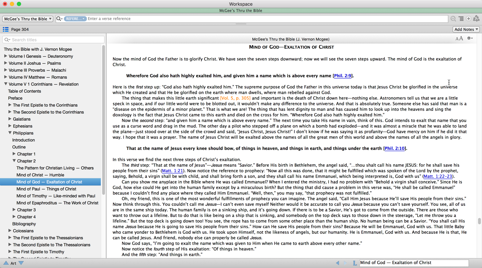Select Preface in sidebar
This screenshot has height=268, width=482.
pos(15,98)
